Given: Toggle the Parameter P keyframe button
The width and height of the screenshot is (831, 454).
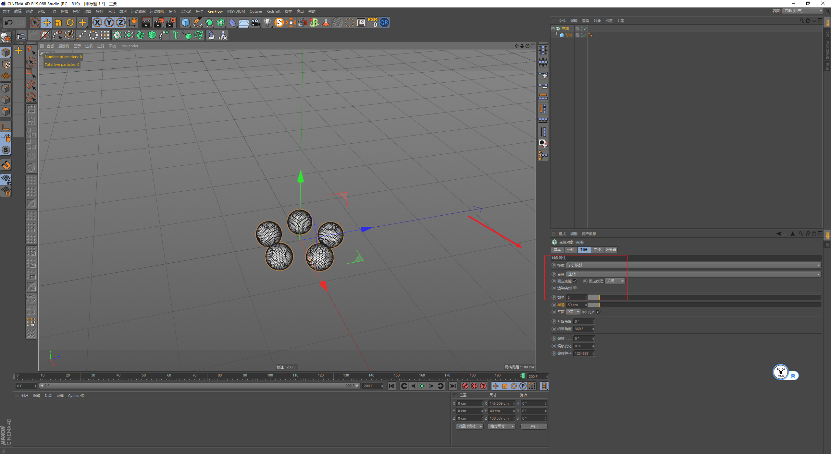Looking at the screenshot, I should pos(523,386).
